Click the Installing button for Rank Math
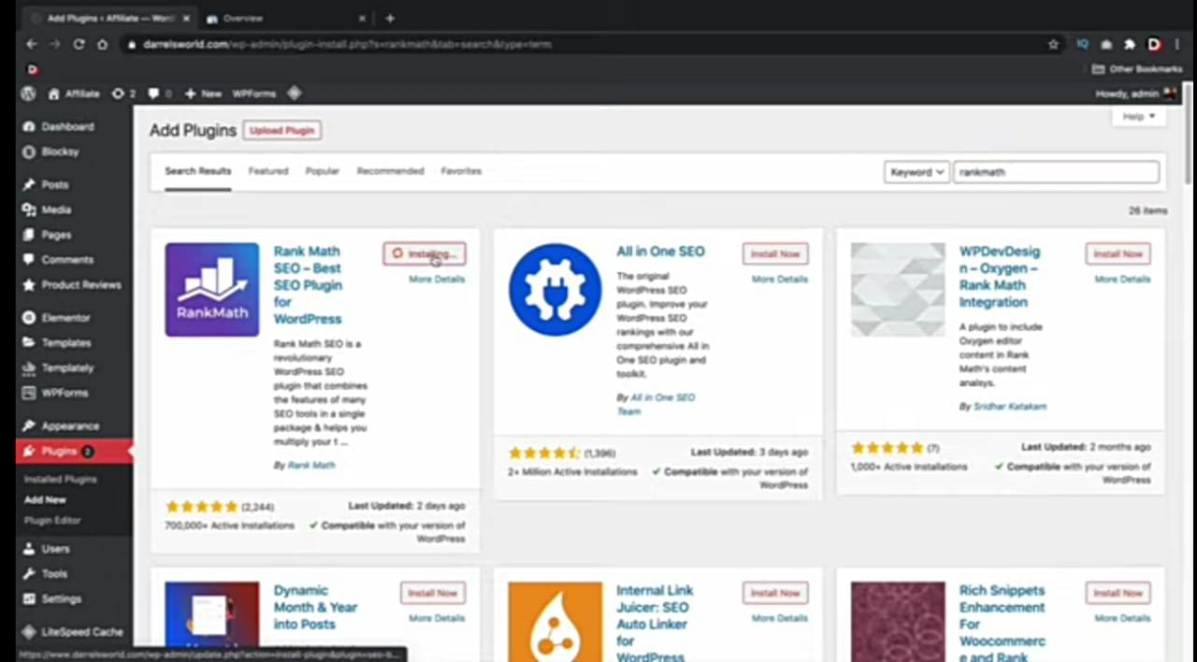Viewport: 1197px width, 662px height. point(424,253)
